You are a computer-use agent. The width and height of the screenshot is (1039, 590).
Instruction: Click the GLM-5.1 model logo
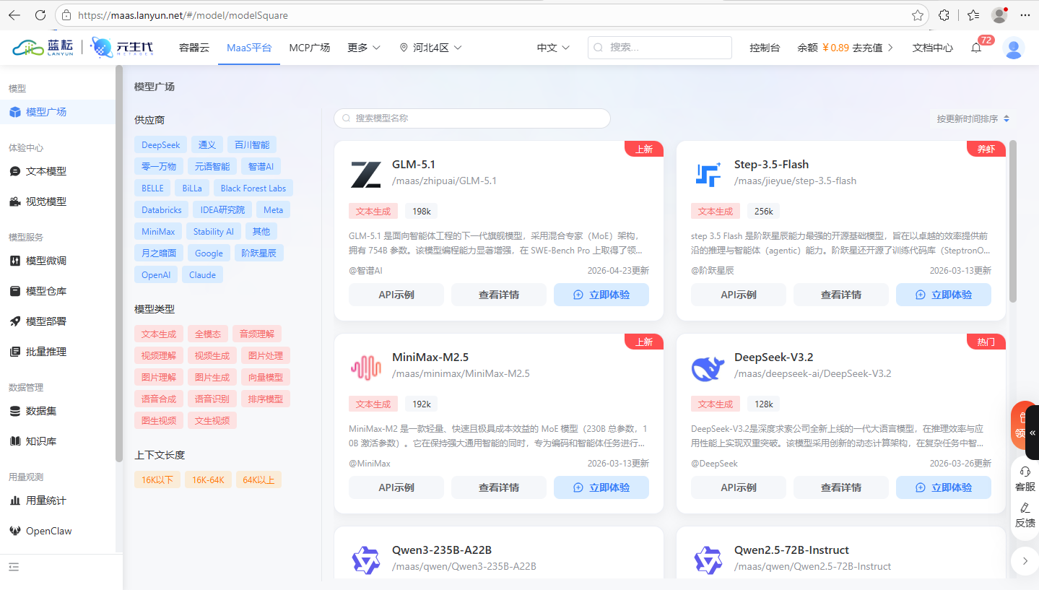pos(365,175)
